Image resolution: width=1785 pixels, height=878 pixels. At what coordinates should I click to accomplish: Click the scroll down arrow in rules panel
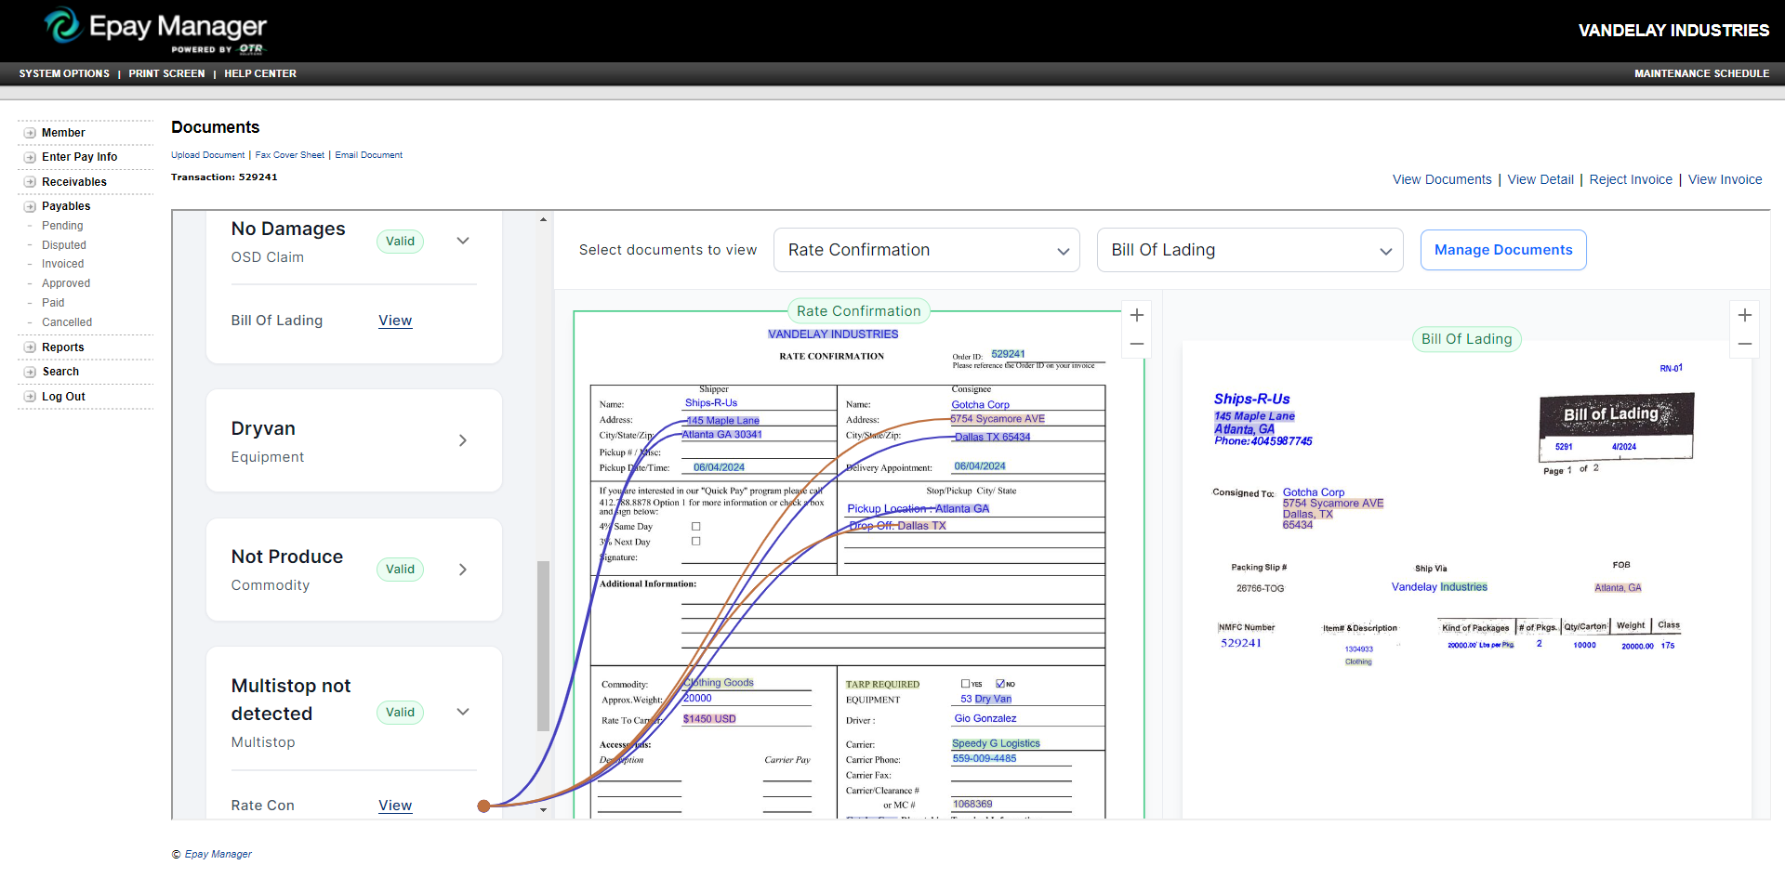click(x=543, y=810)
